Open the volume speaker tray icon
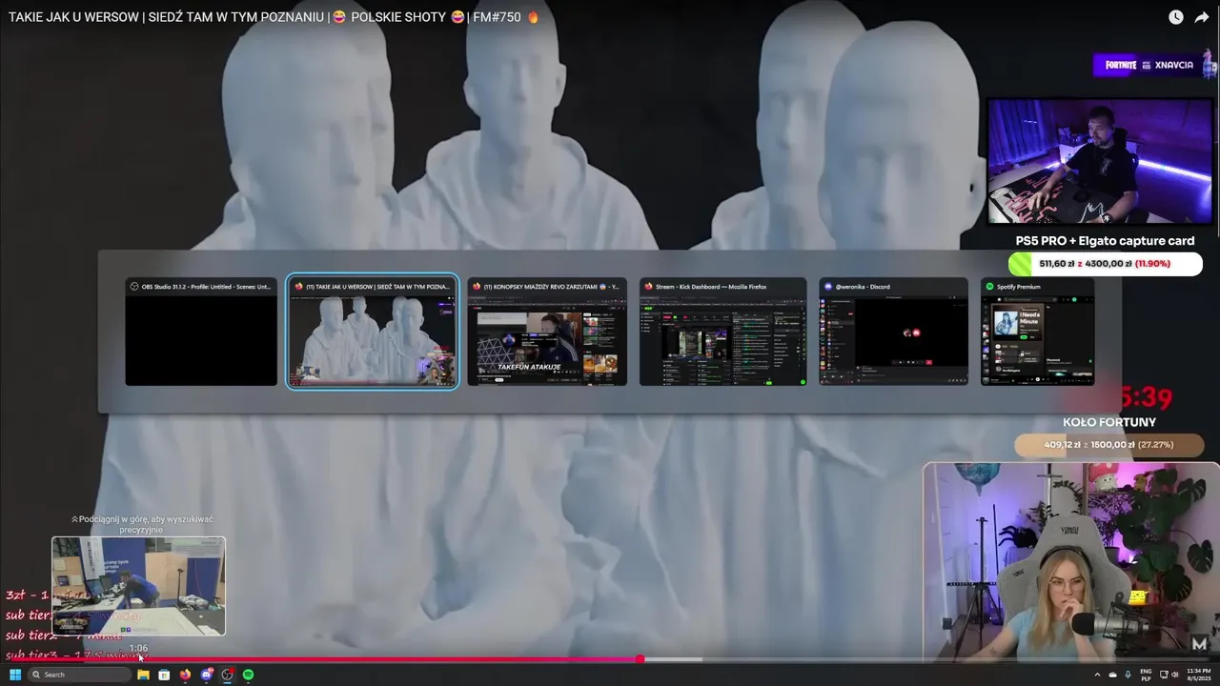Screen dimensions: 1220x686 (x=1174, y=675)
